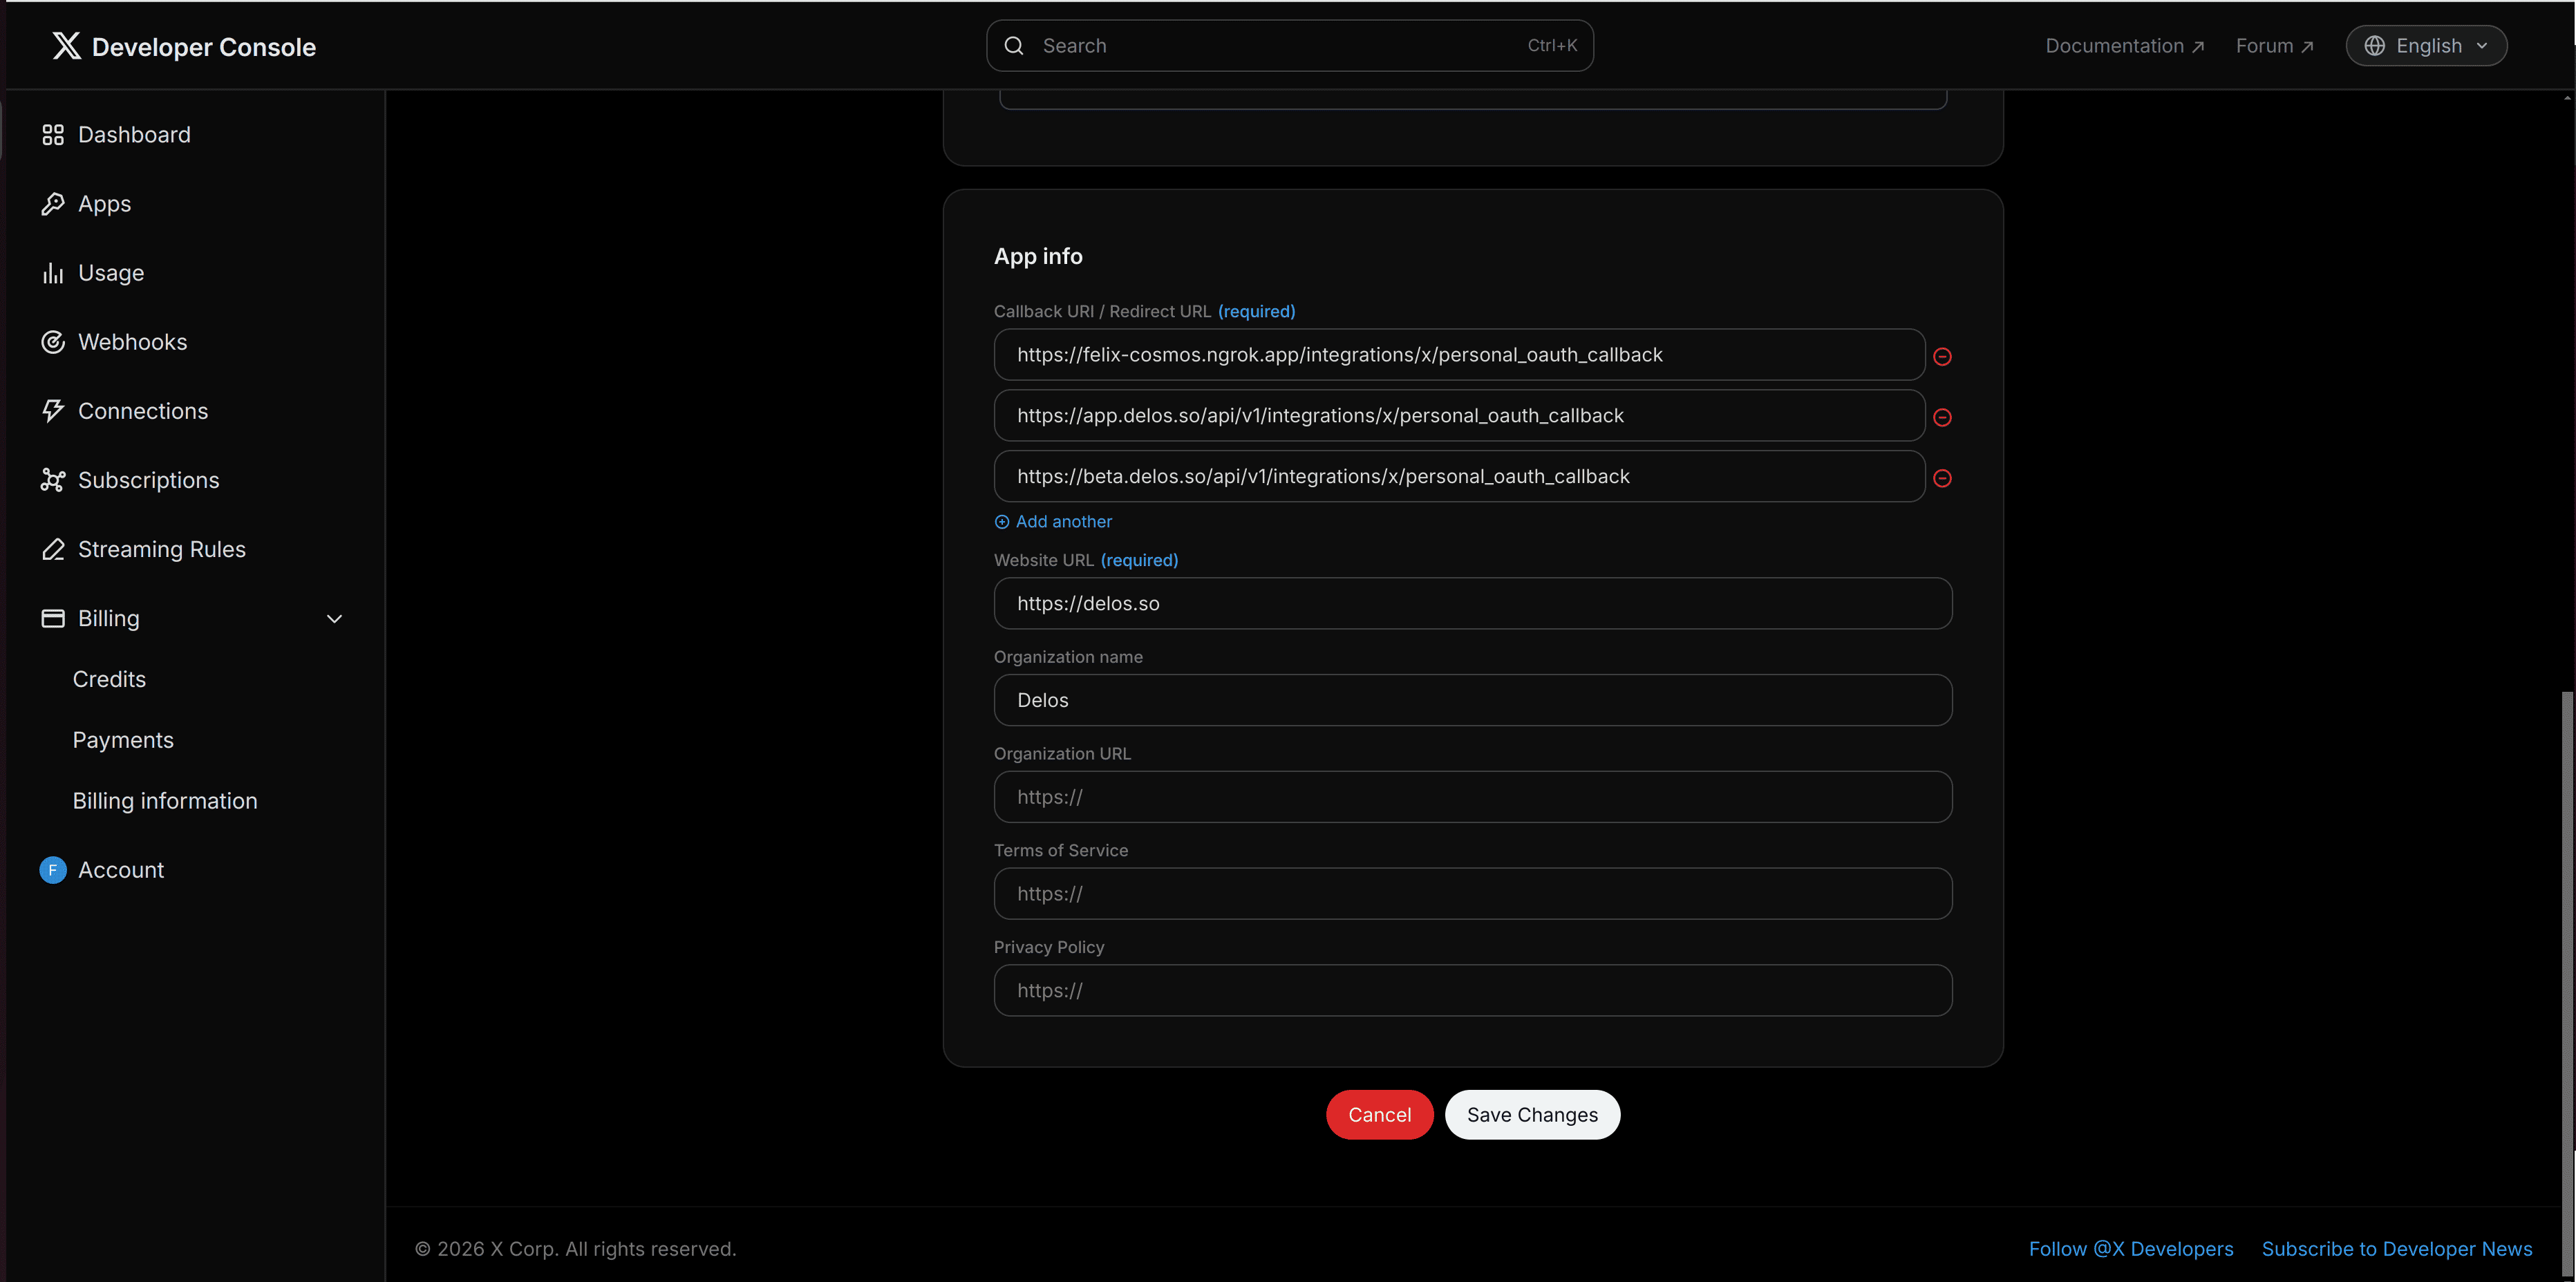Collapse the Billing section chevron
The image size is (2576, 1282).
coord(334,619)
